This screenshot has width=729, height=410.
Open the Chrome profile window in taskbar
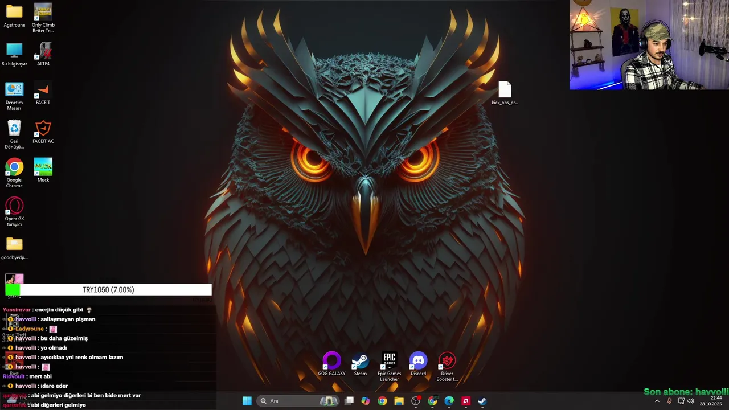[432, 401]
